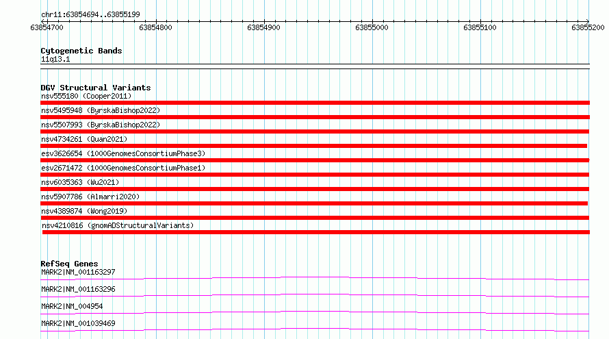Click red bar under nsv4734261
Image resolution: width=609 pixels, height=339 pixels.
pos(314,146)
